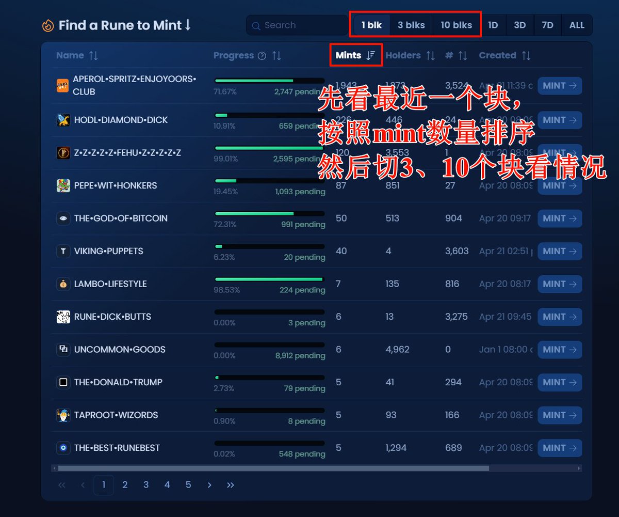Sort by Holders column arrows
The height and width of the screenshot is (517, 619).
[x=430, y=56]
